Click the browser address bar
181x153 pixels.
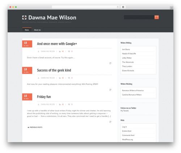[86, 7]
